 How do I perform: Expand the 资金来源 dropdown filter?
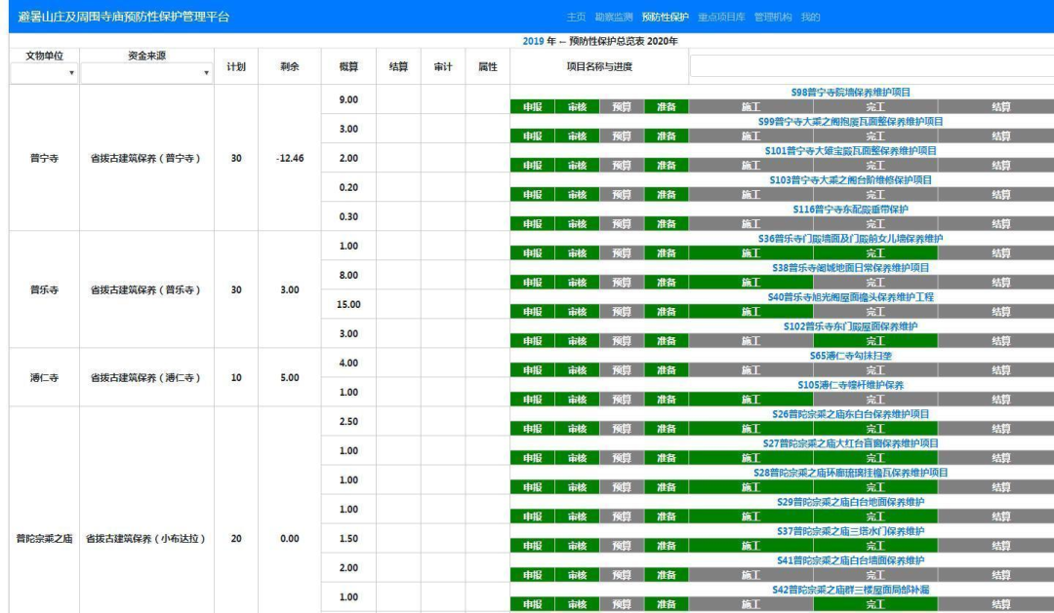[x=146, y=73]
